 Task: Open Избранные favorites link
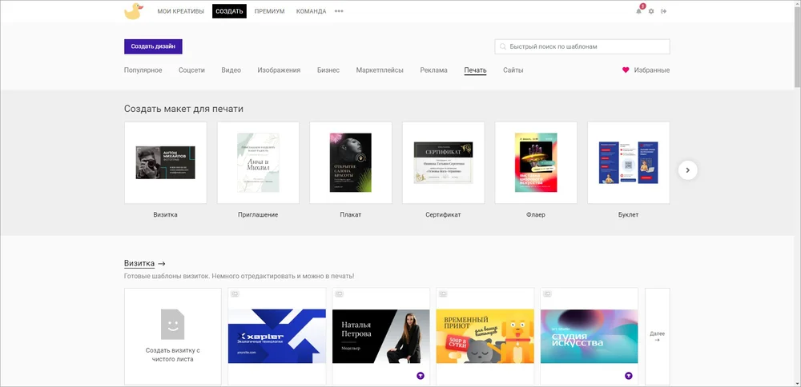click(x=652, y=70)
